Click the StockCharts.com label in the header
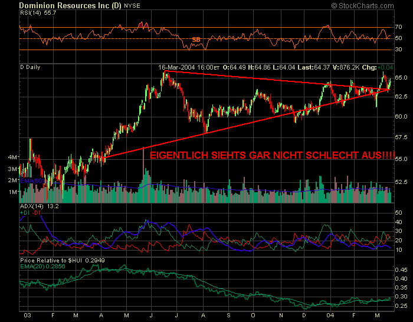Image resolution: width=413 pixels, height=322 pixels. [363, 5]
